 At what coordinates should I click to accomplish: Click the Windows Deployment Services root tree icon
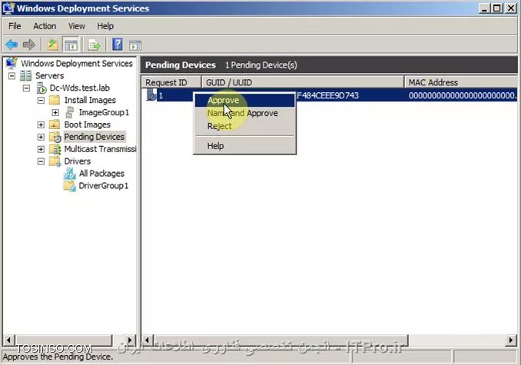pos(12,63)
